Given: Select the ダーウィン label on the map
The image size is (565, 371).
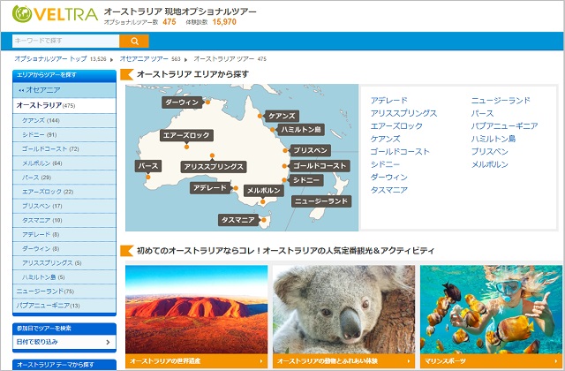Looking at the screenshot, I should (184, 103).
